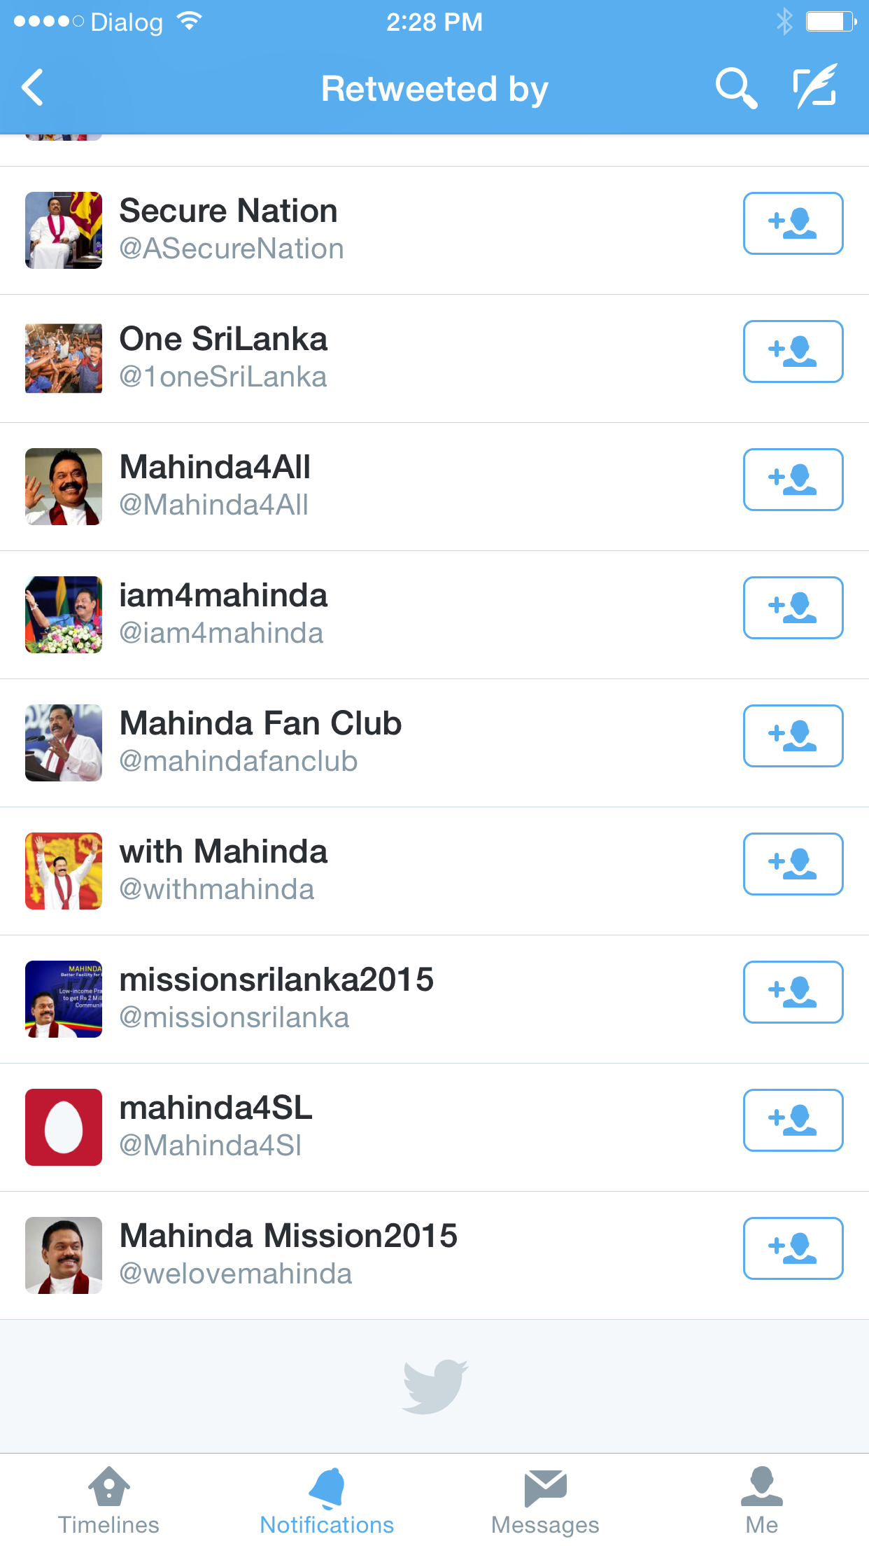Go back using the left chevron
Viewport: 869px width, 1546px height.
pyautogui.click(x=33, y=88)
